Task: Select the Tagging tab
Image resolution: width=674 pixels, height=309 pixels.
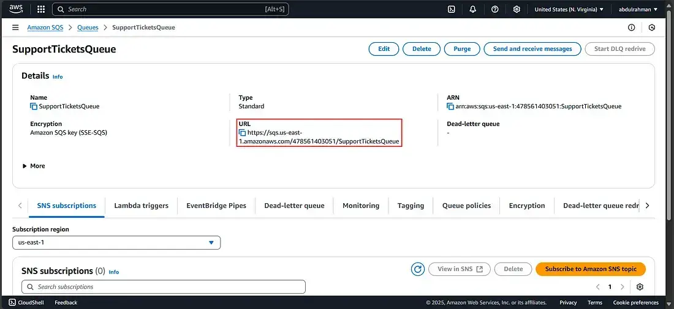Action: pyautogui.click(x=411, y=206)
